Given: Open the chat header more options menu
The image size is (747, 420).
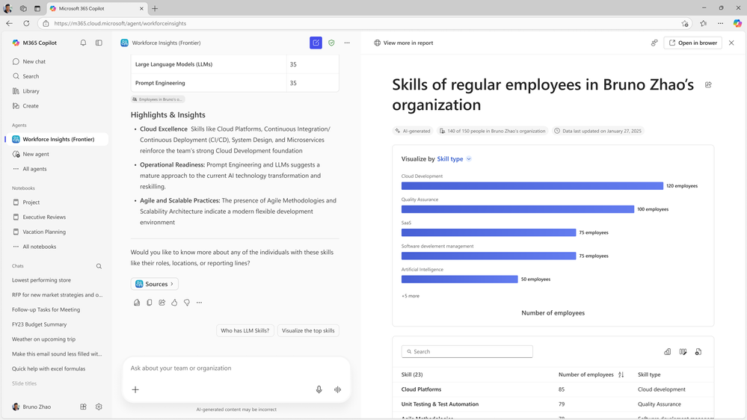Looking at the screenshot, I should point(347,43).
